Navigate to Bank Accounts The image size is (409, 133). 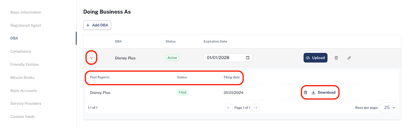click(x=24, y=91)
